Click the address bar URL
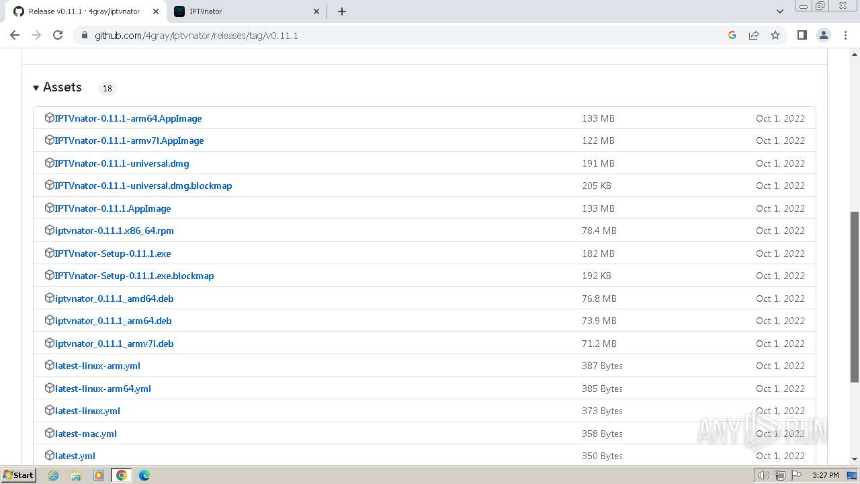 [x=196, y=36]
